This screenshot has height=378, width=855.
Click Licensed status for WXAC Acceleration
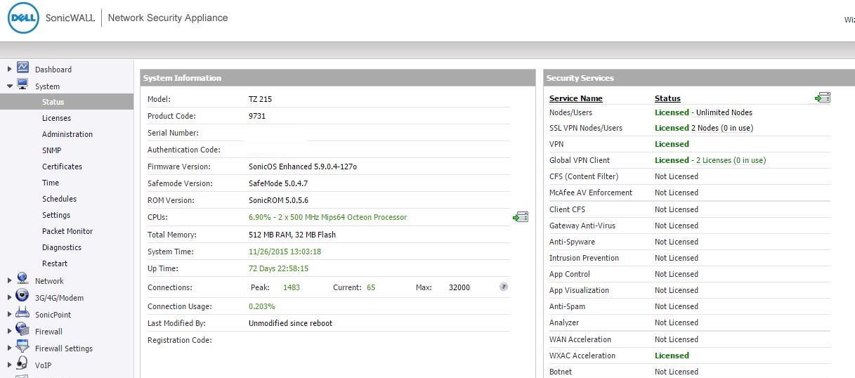pos(672,356)
